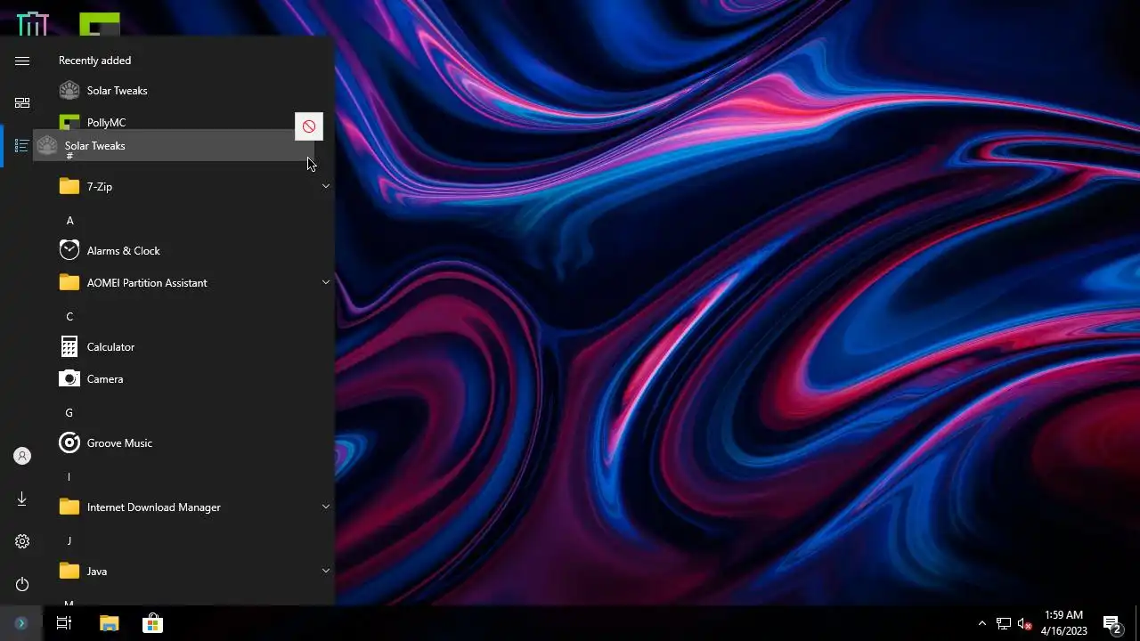Open the AOMEI Partition Assistant folder
The width and height of the screenshot is (1140, 641).
(x=191, y=283)
